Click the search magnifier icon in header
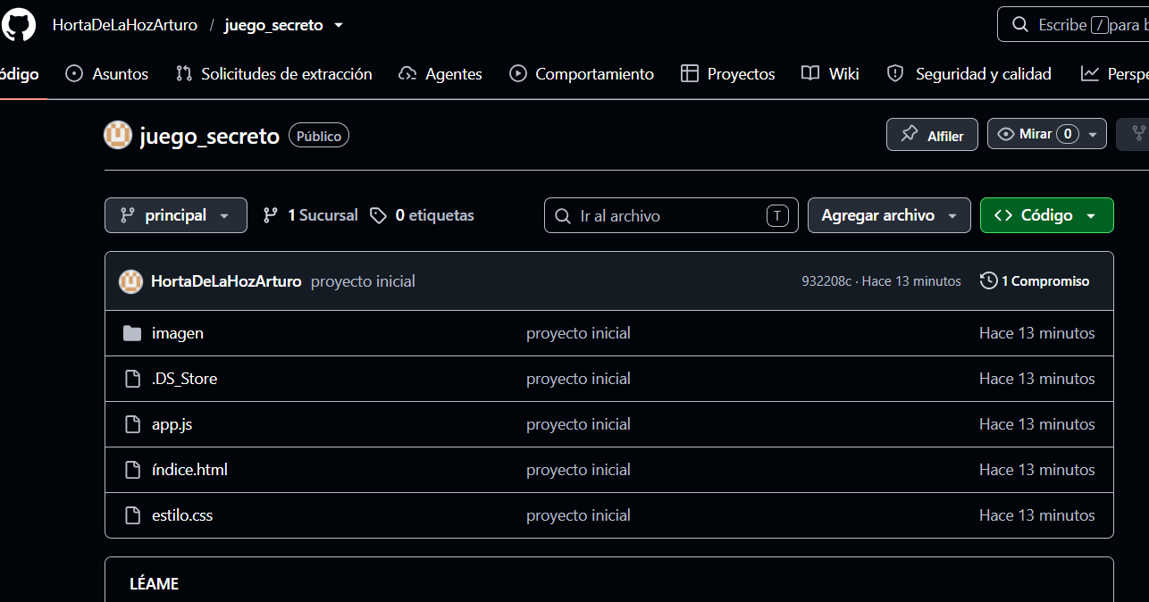 (x=1020, y=25)
